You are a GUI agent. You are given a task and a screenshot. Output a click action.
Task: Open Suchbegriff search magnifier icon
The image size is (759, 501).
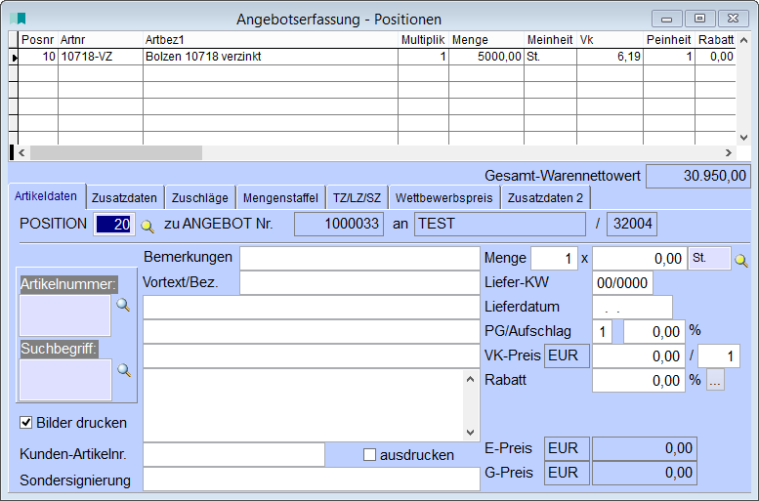tap(124, 370)
